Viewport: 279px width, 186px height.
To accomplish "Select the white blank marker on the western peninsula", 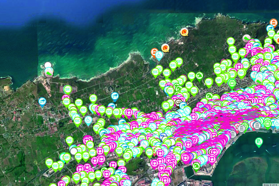I will [x=48, y=65].
